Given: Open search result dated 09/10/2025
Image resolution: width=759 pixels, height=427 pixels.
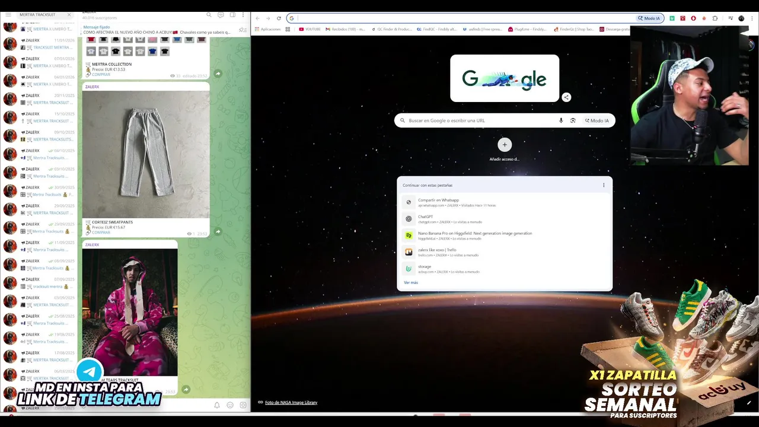Looking at the screenshot, I should coord(39,136).
